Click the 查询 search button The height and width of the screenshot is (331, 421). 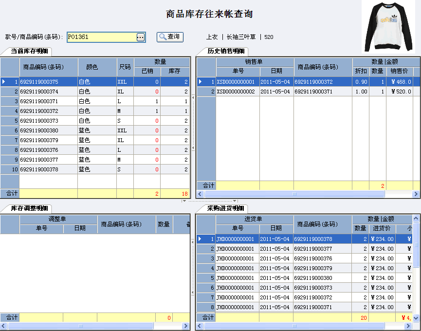pos(169,37)
